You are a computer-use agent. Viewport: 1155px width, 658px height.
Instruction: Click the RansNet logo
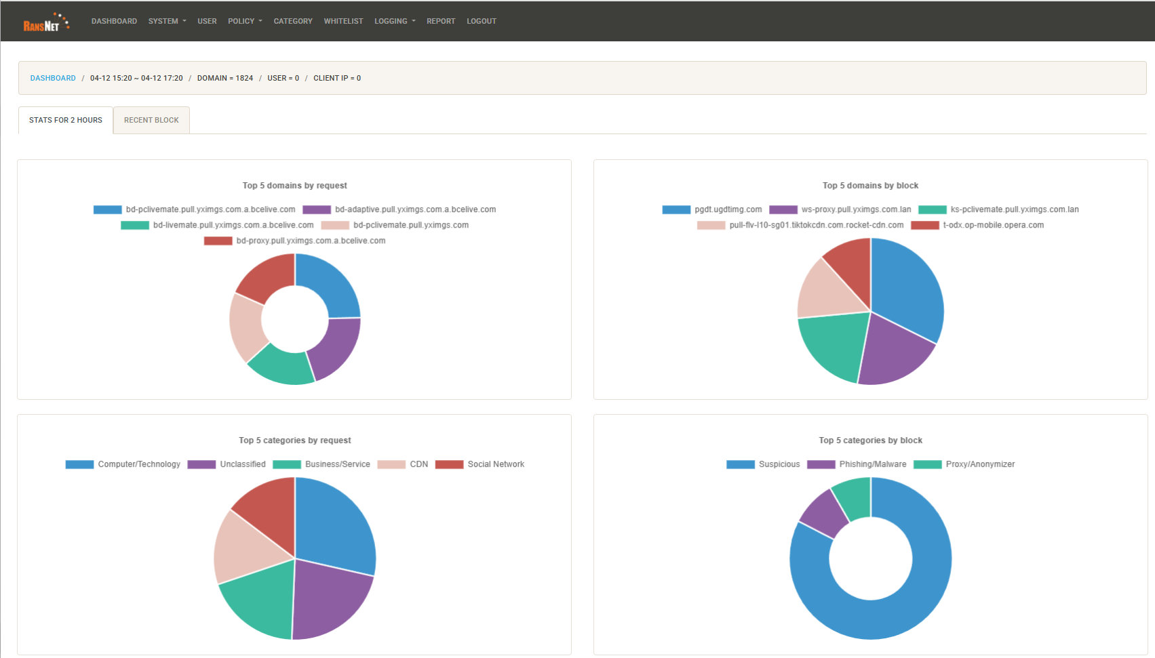coord(45,20)
